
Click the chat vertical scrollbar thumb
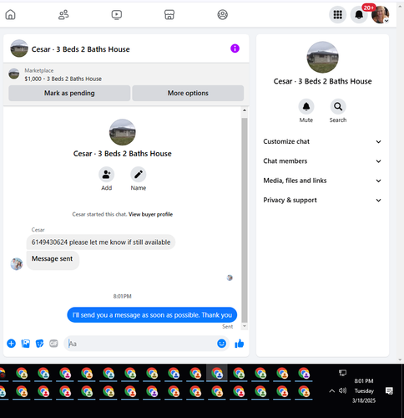[x=245, y=220]
